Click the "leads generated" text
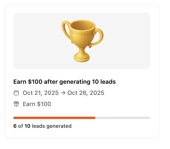170x149 pixels. point(52,126)
